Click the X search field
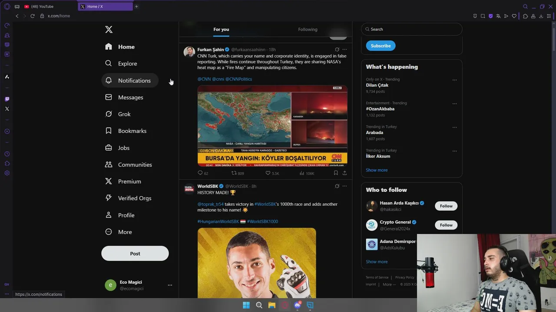Viewport: 556px width, 312px height. coord(412,29)
